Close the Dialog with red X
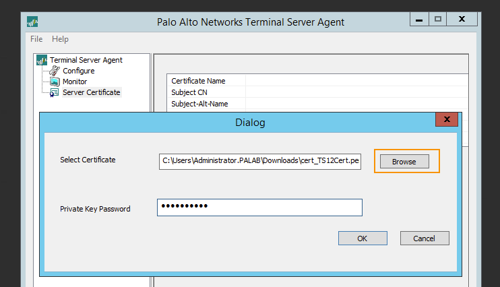 (x=447, y=121)
